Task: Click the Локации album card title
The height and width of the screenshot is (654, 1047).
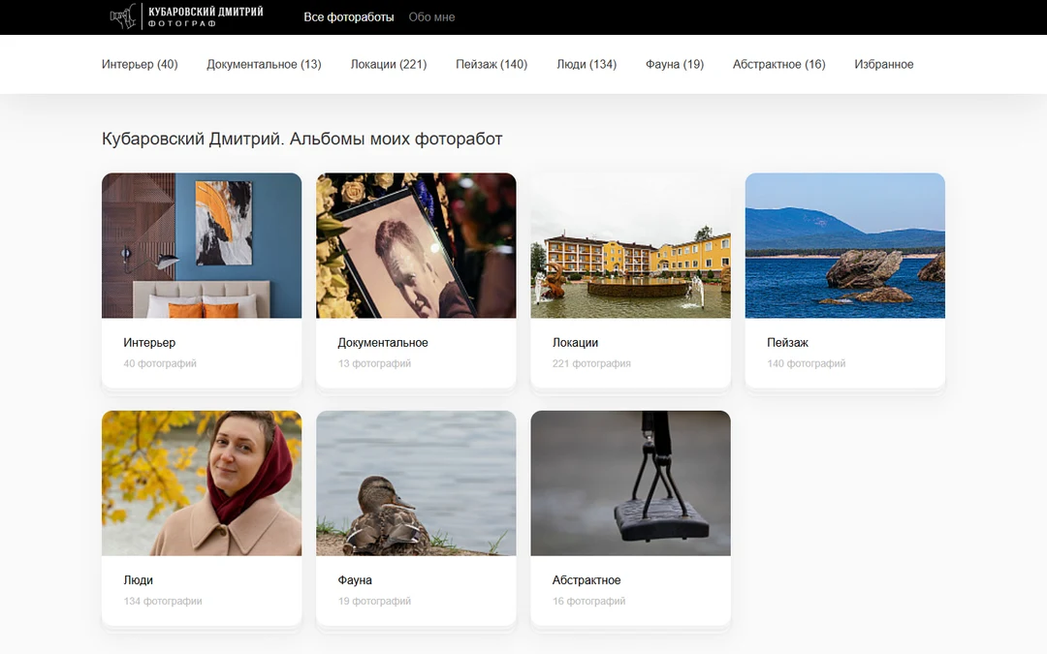Action: point(575,342)
